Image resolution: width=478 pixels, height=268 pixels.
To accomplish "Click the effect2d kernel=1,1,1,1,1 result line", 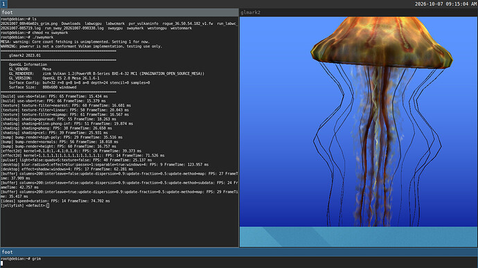I will pyautogui.click(x=82, y=156).
